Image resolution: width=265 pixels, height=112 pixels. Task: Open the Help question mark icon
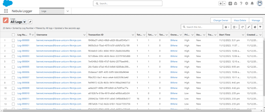[241, 4]
